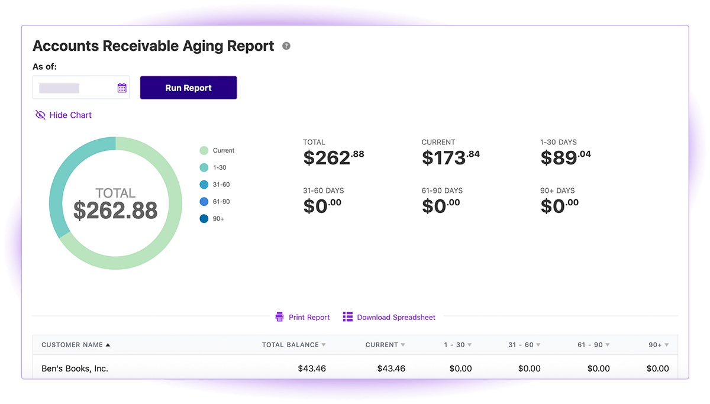Image resolution: width=710 pixels, height=404 pixels.
Task: Open the help icon beside report title
Action: point(286,46)
